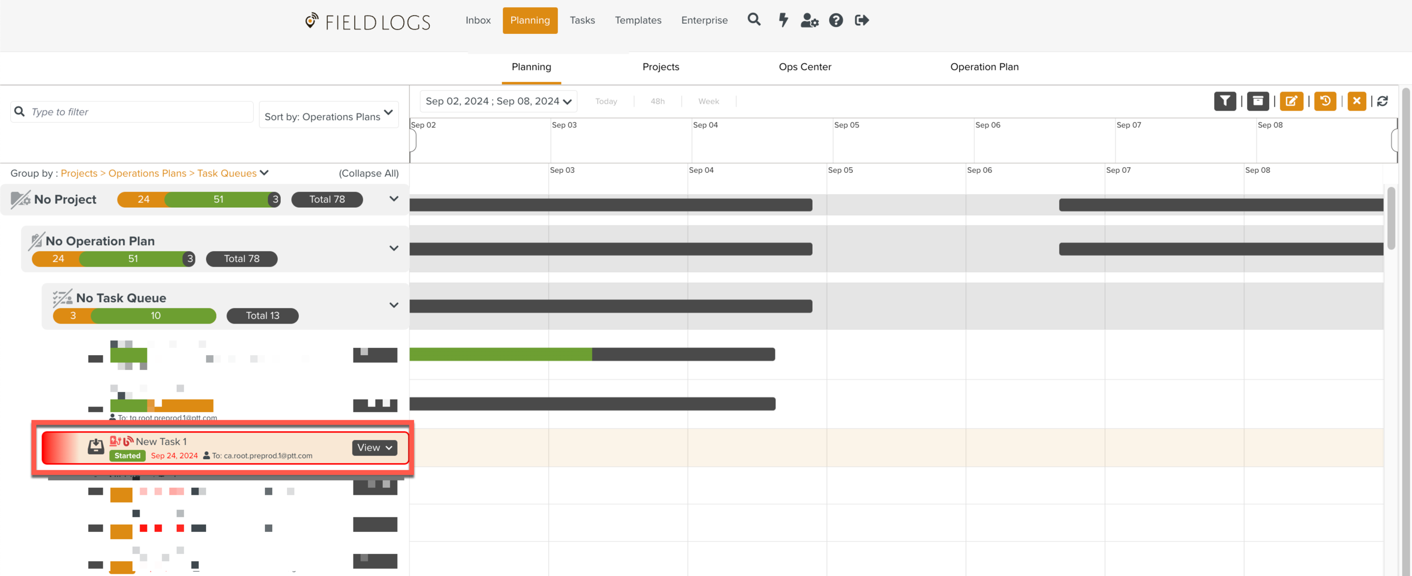Click the archive box toolbar icon
Viewport: 1412px width, 576px height.
pos(1258,101)
